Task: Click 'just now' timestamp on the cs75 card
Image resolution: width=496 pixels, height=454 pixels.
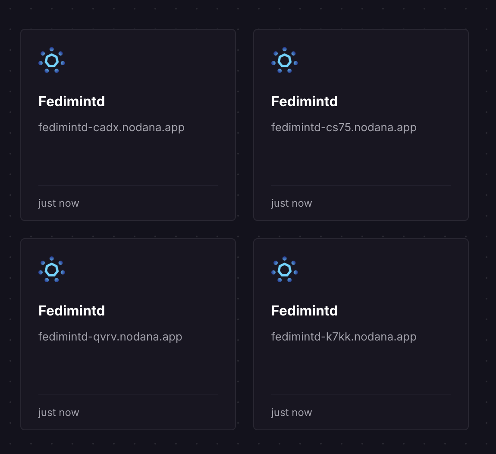Action: [292, 203]
